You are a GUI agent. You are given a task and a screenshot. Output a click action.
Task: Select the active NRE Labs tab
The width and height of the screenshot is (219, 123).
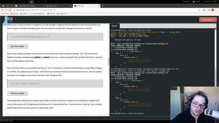(87, 6)
